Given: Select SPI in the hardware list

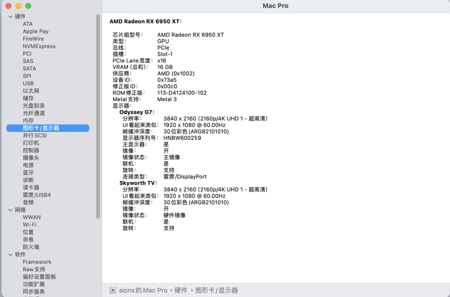Looking at the screenshot, I should tap(27, 76).
